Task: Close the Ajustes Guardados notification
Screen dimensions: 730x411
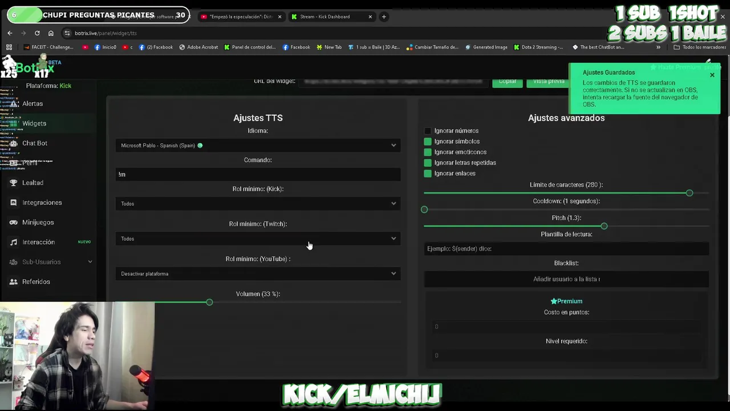Action: [x=712, y=75]
